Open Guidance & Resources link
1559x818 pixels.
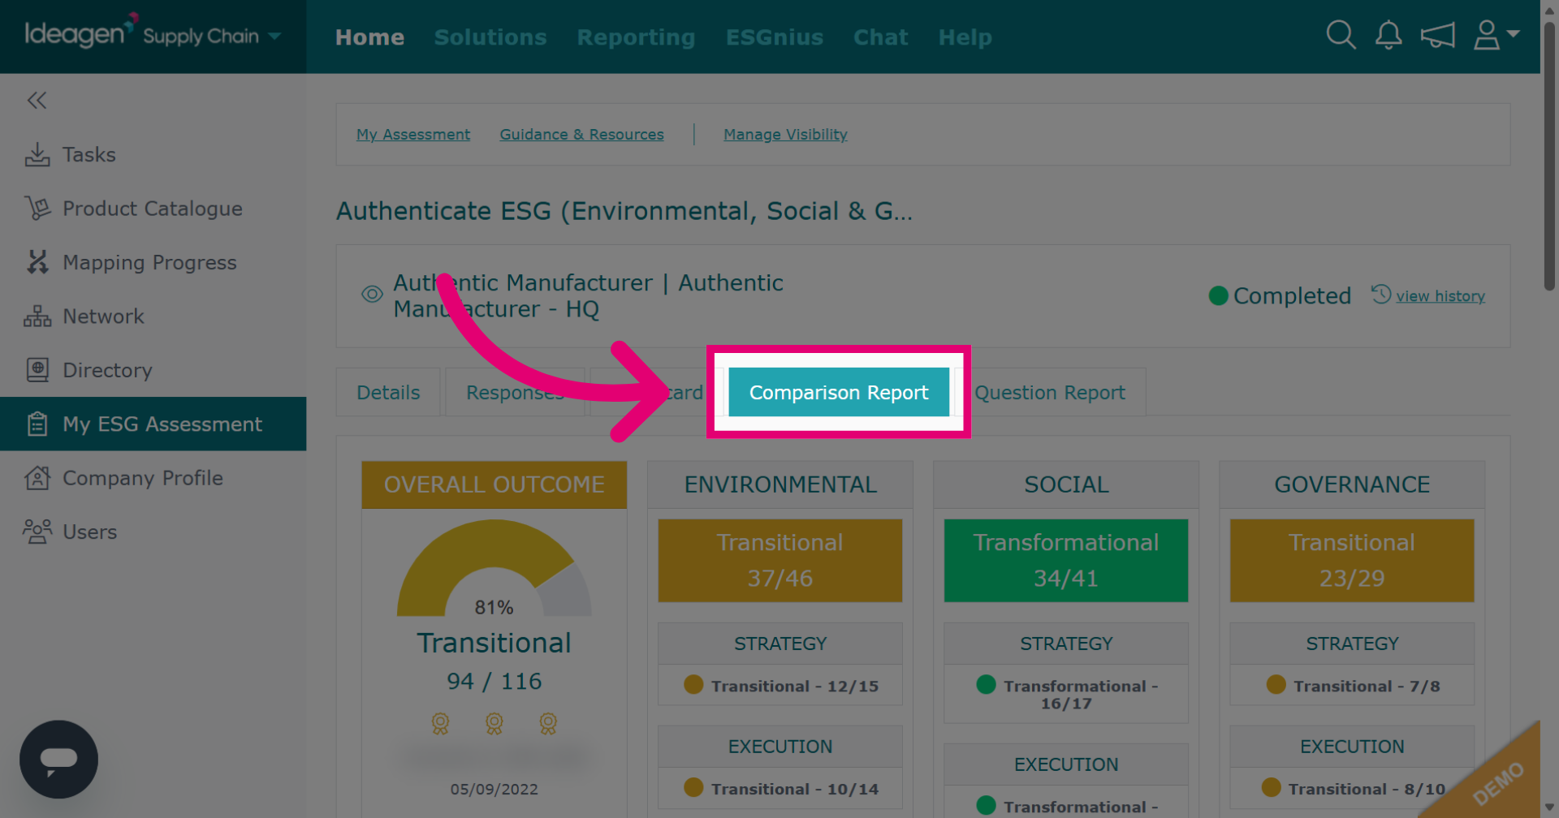pos(581,135)
